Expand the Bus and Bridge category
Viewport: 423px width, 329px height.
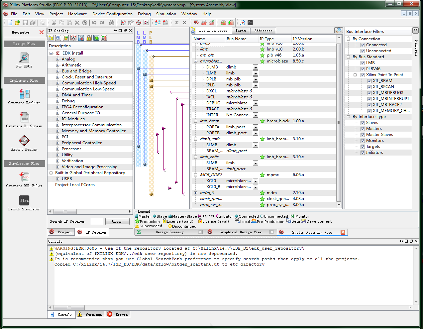click(x=57, y=71)
